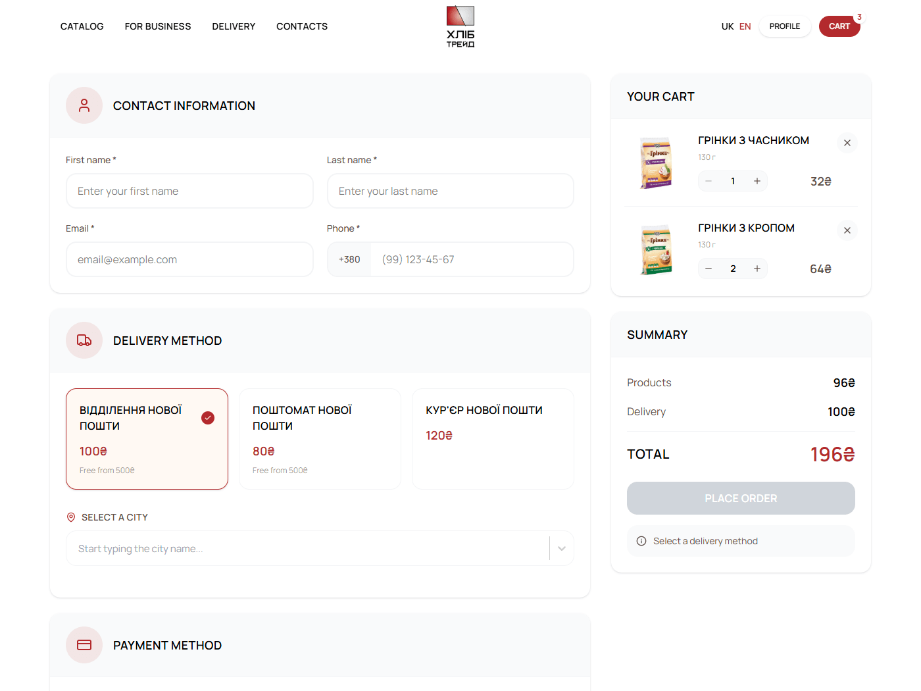This screenshot has height=691, width=921.
Task: Click the plus icon to increase Грінки з кропом quantity
Action: [x=757, y=269]
